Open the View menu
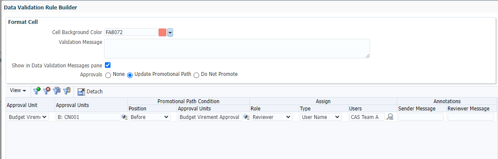Screen dimensions: 498x159 tap(18, 90)
